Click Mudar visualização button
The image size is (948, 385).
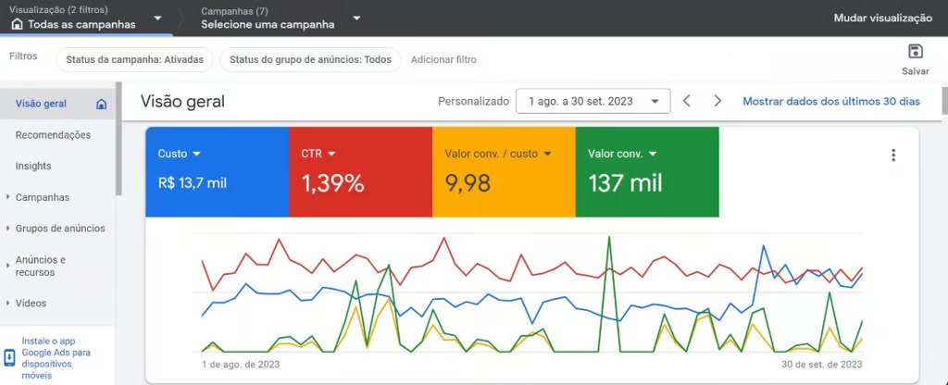tap(882, 19)
